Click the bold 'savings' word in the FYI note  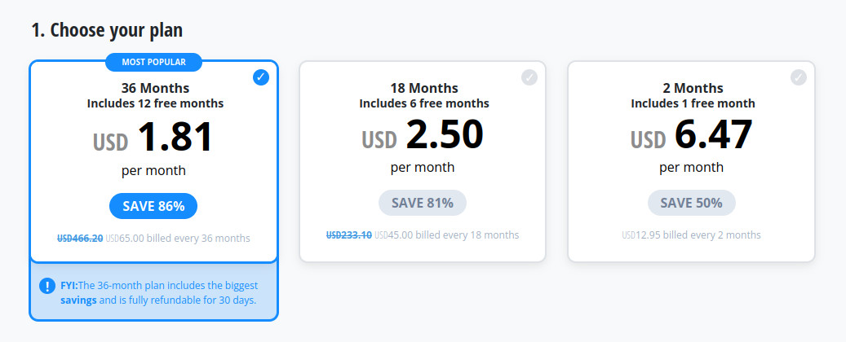[x=79, y=300]
